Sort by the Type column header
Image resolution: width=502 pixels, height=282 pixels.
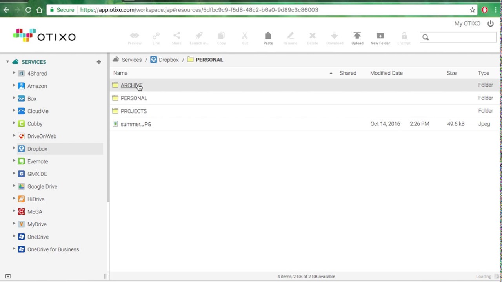coord(484,73)
